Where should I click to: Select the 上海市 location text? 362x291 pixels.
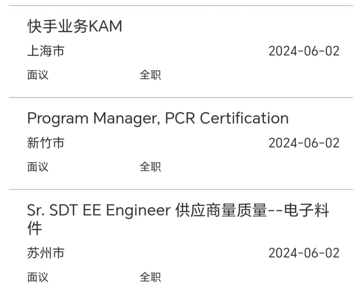[46, 51]
